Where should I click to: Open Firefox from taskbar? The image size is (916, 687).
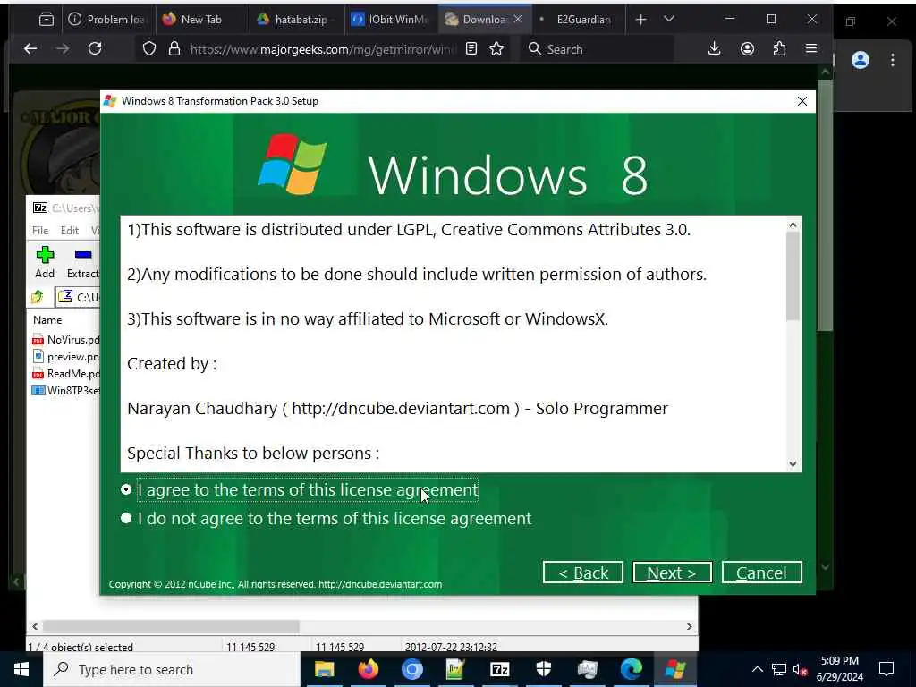pos(368,669)
